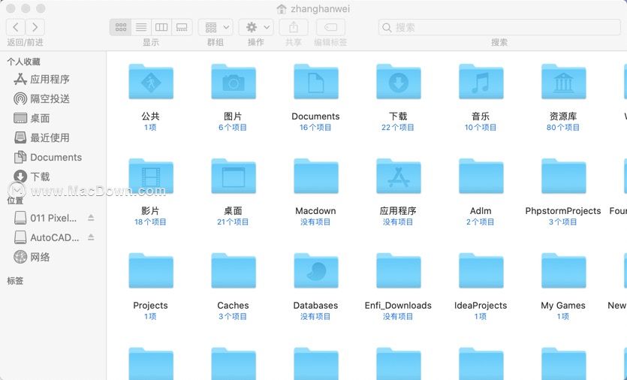Click the Enfi_Downloads folder name label
Viewport: 627px width, 380px height.
(x=398, y=306)
